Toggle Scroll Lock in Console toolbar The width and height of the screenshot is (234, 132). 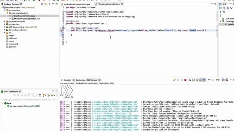tap(193, 80)
